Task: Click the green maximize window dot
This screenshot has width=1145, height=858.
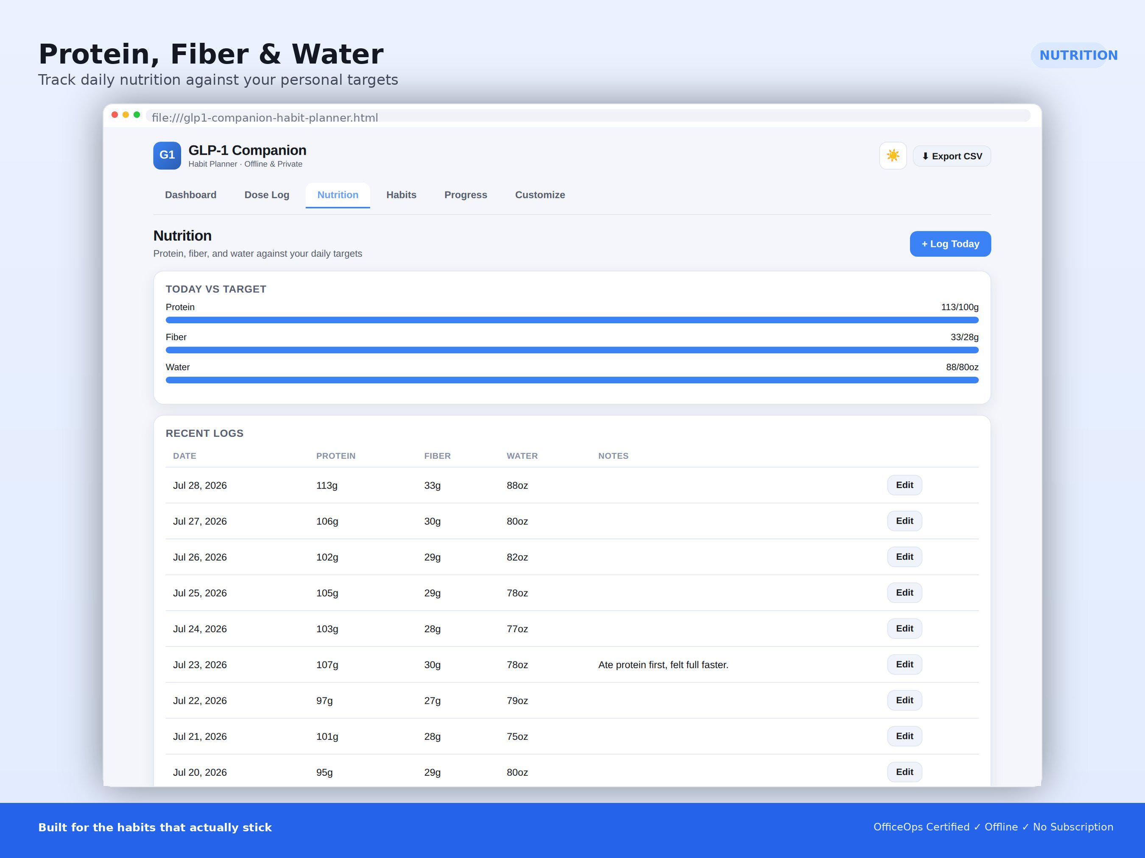Action: point(137,115)
